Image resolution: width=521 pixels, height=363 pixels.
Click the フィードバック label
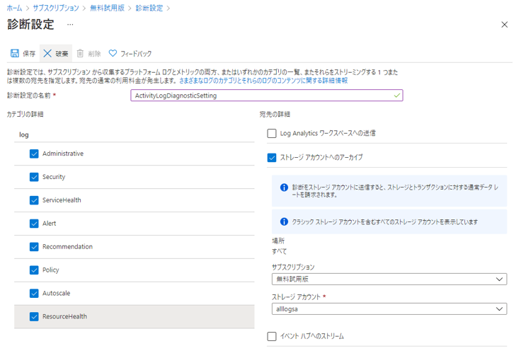136,54
